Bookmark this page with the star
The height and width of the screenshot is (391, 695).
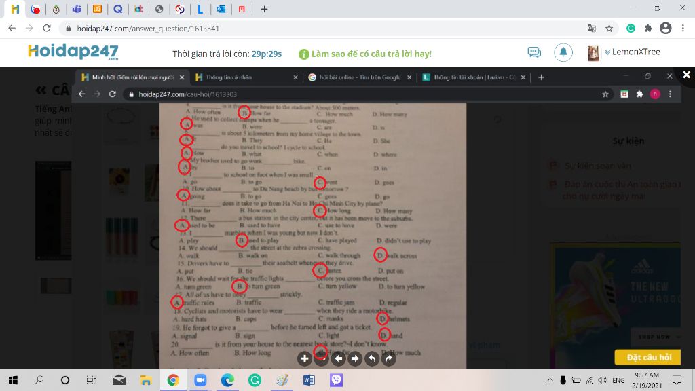click(x=609, y=29)
